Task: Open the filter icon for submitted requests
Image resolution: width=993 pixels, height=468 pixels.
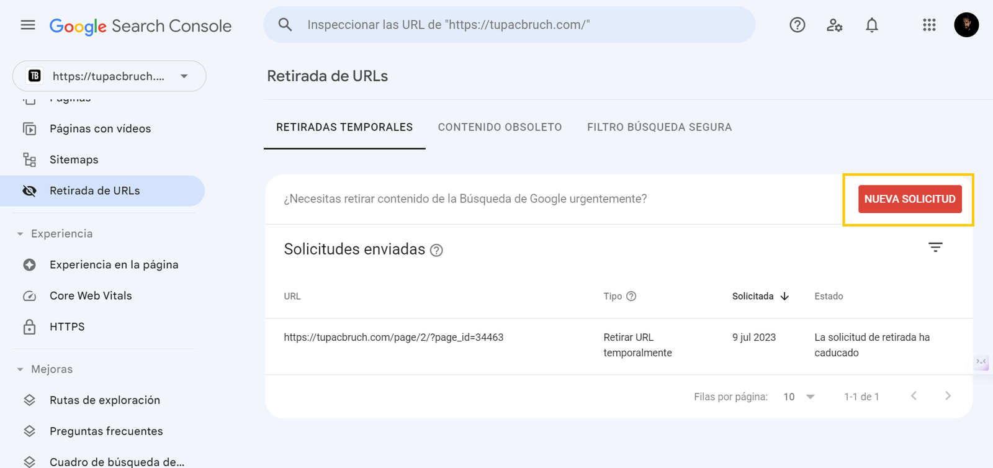Action: [935, 247]
